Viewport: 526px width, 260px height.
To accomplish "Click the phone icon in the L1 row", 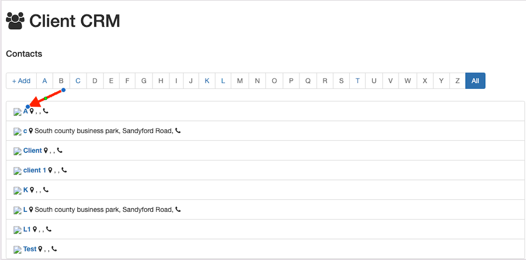I will coord(49,229).
